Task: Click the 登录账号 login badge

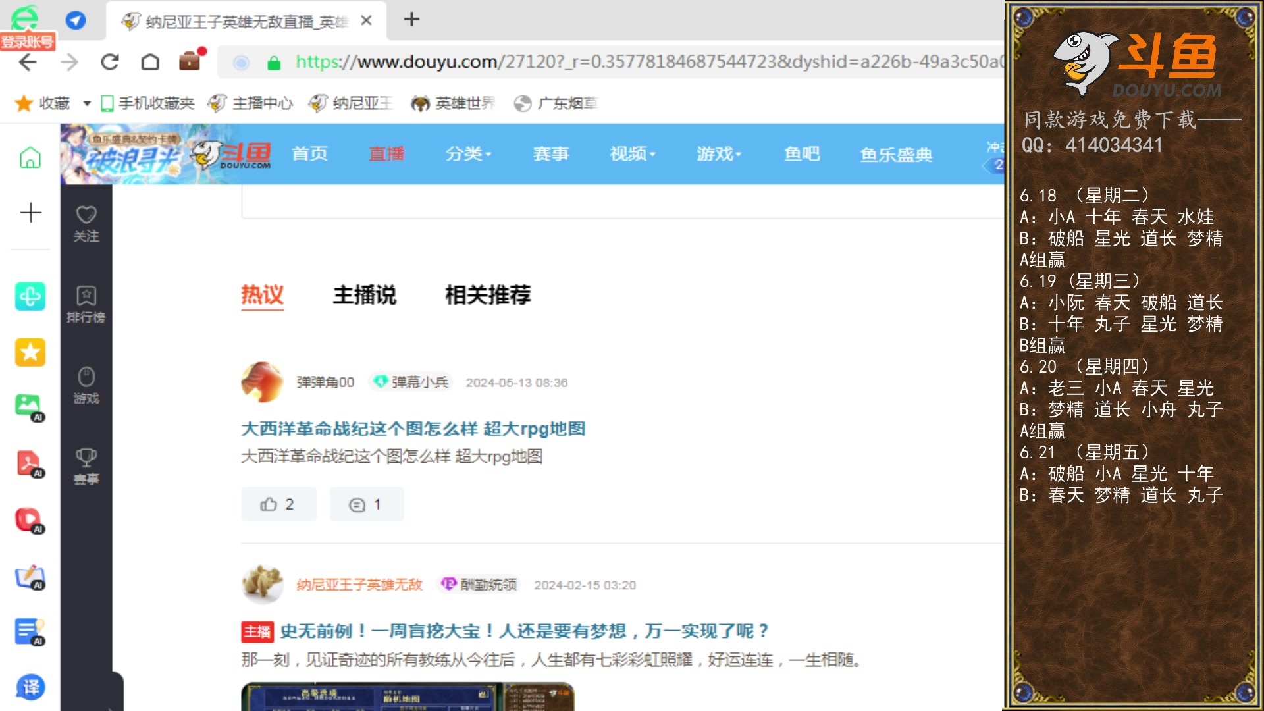Action: pos(27,42)
